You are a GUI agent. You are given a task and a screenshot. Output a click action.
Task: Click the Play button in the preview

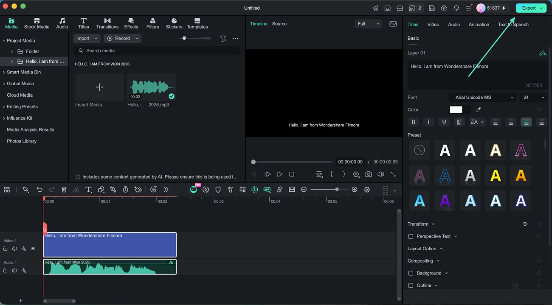[279, 174]
